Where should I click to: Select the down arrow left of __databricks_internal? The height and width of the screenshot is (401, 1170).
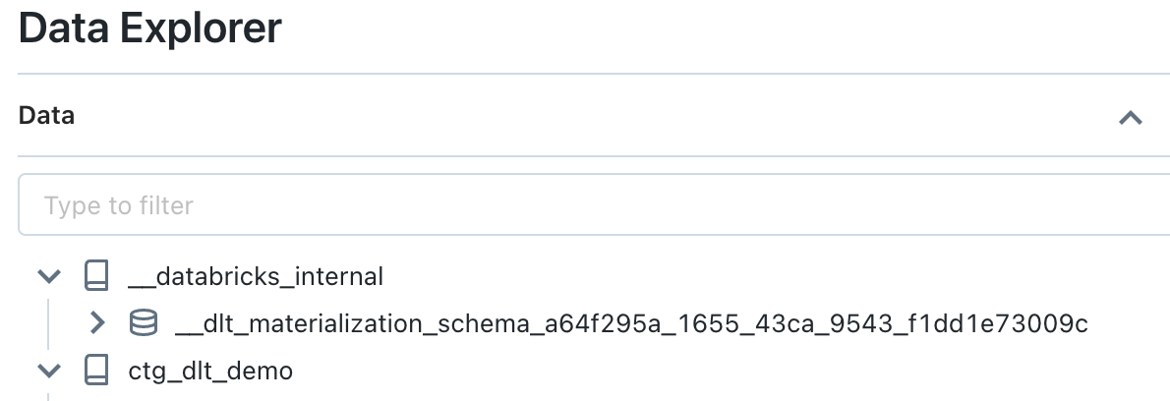(49, 276)
